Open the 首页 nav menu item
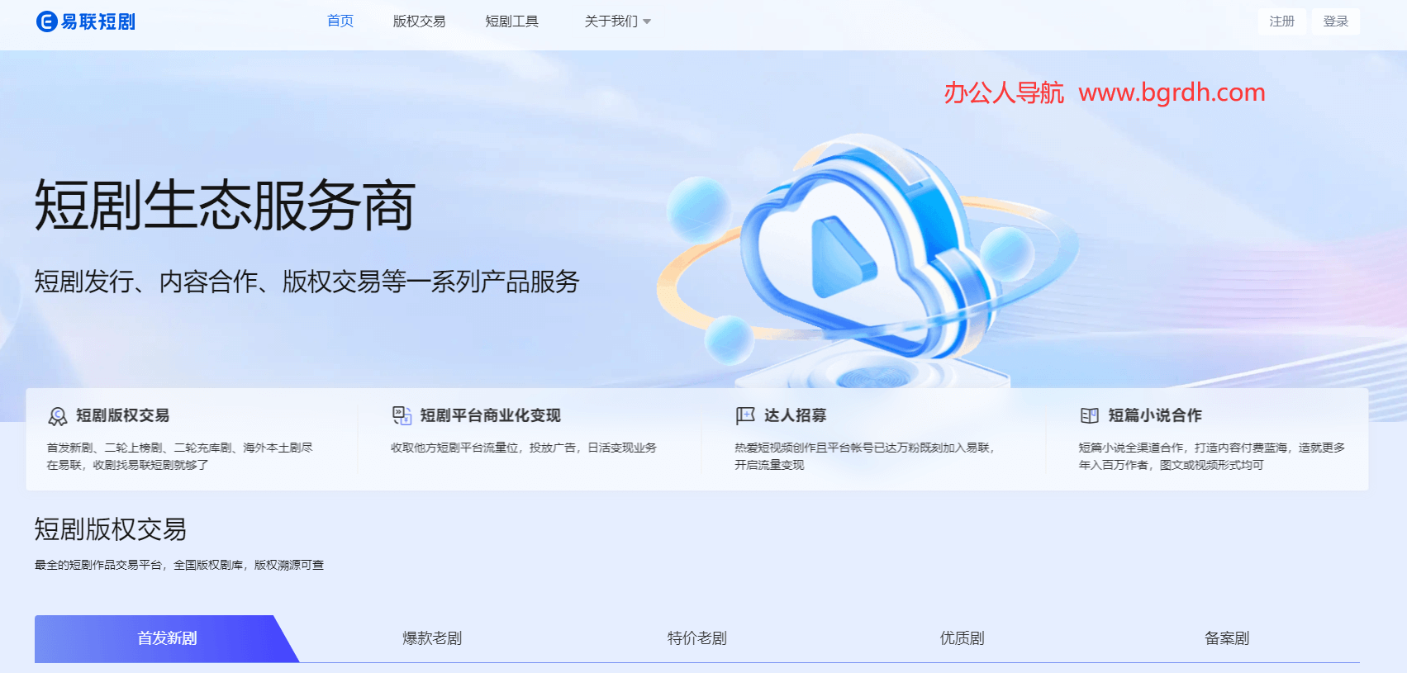Screen dimensions: 1407x673 340,21
